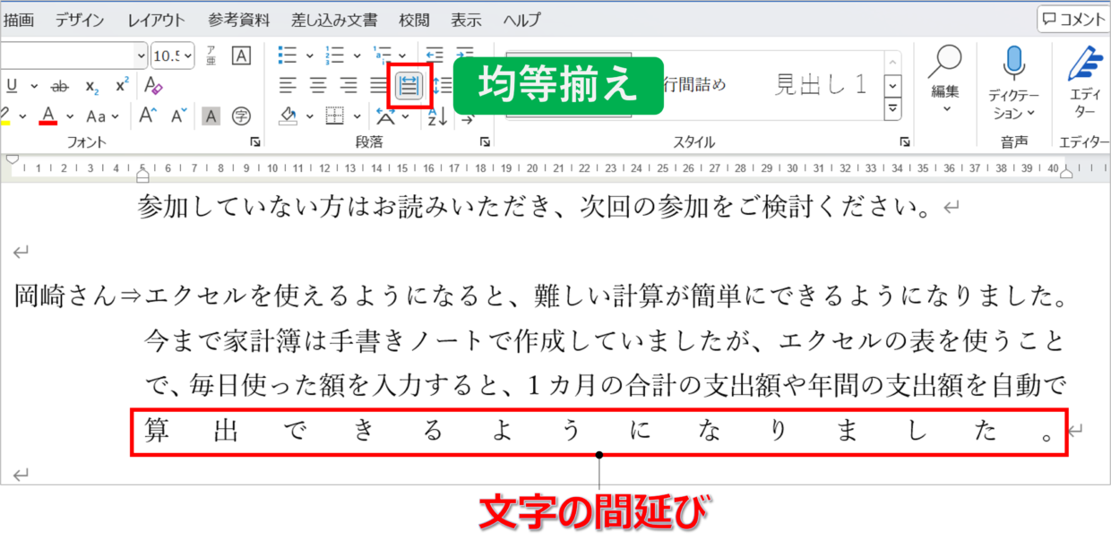Viewport: 1111px width, 557px height.
Task: Align paragraph text to the left
Action: click(287, 86)
